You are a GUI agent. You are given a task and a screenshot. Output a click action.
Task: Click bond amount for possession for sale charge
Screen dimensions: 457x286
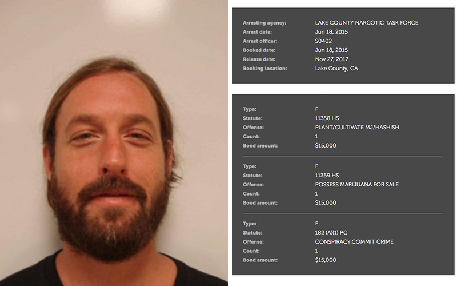tap(325, 202)
